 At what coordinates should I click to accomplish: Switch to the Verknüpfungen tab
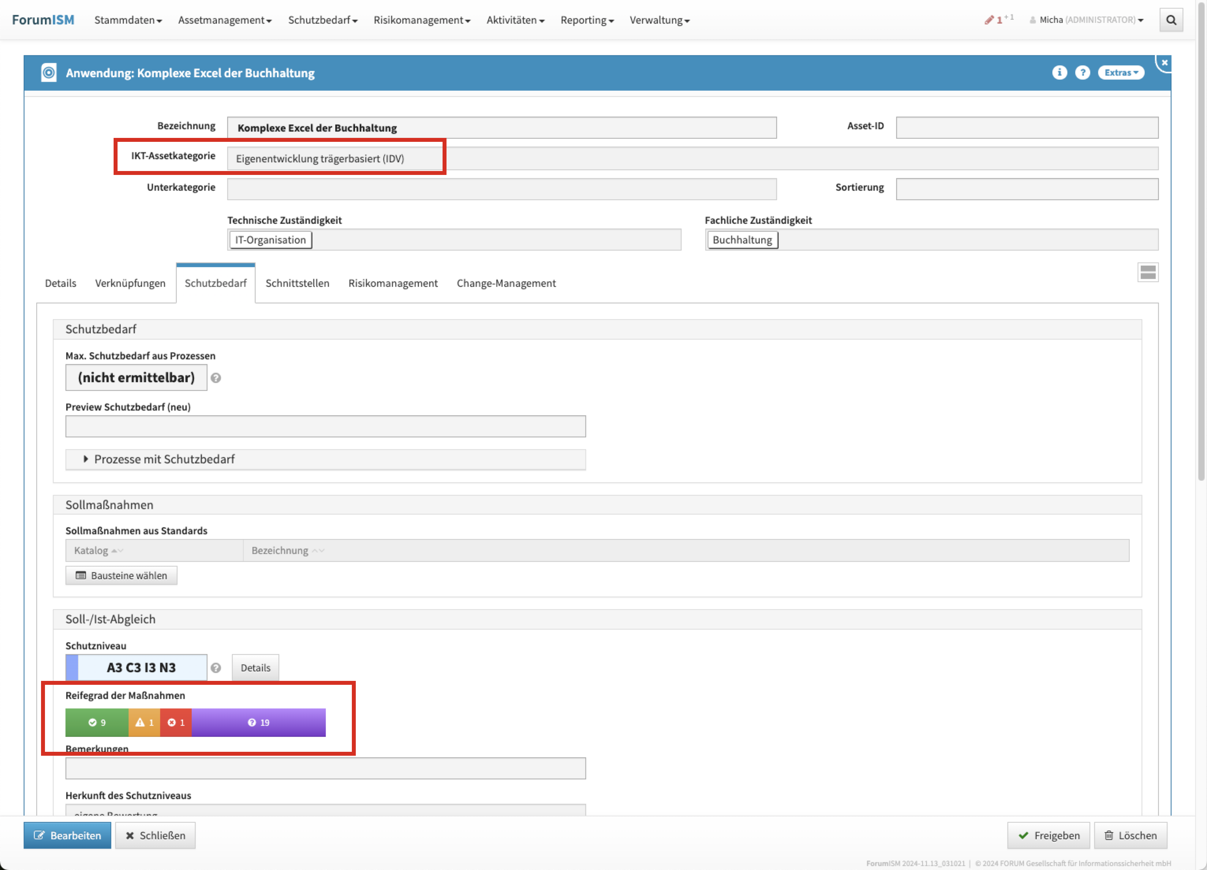pos(130,283)
